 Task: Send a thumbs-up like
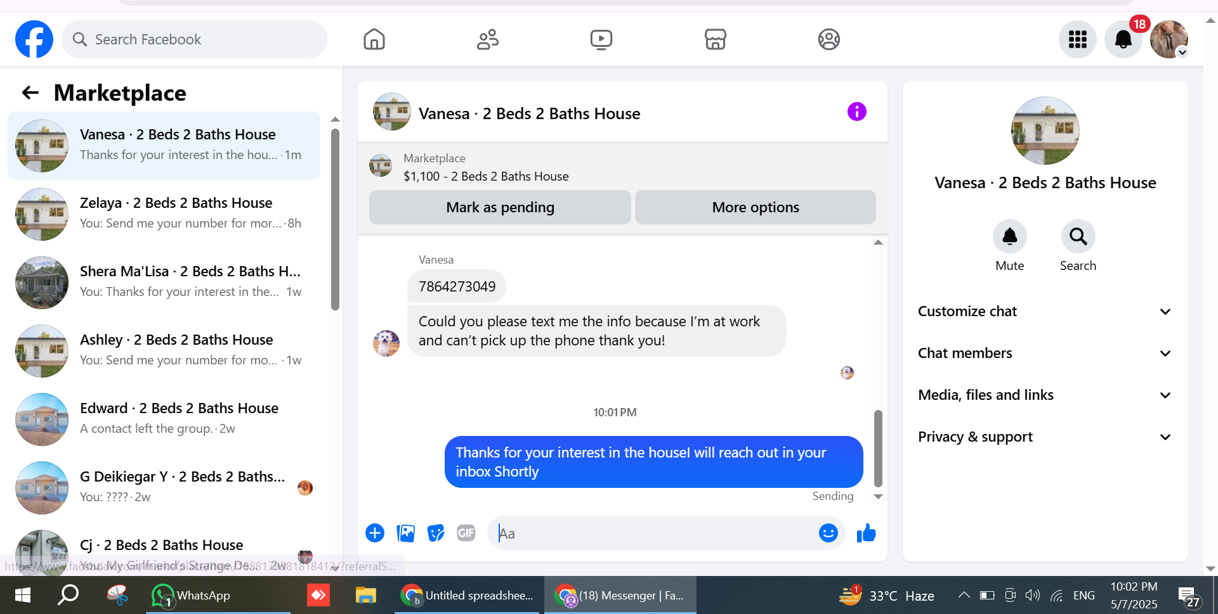pyautogui.click(x=866, y=534)
